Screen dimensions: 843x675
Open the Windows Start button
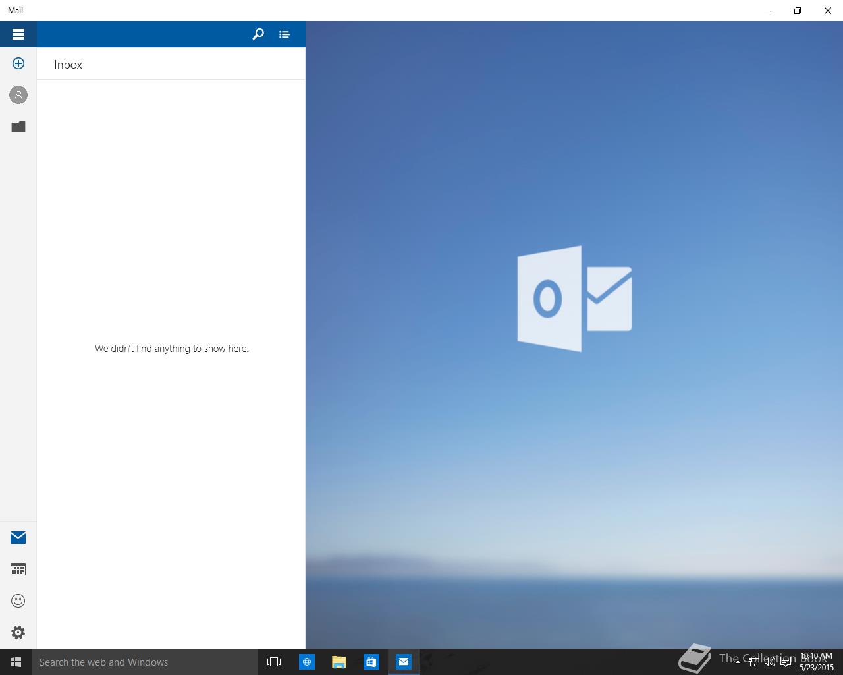[x=16, y=662]
